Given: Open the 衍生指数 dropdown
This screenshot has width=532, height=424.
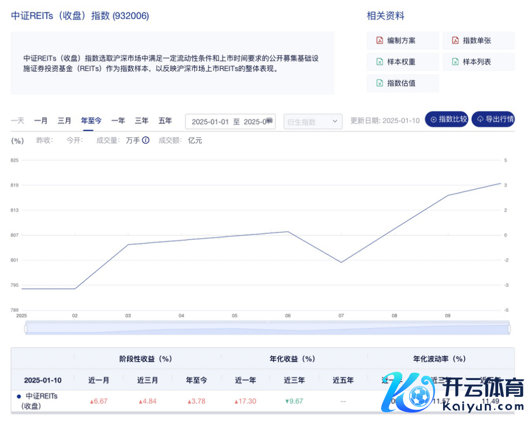Looking at the screenshot, I should 313,121.
